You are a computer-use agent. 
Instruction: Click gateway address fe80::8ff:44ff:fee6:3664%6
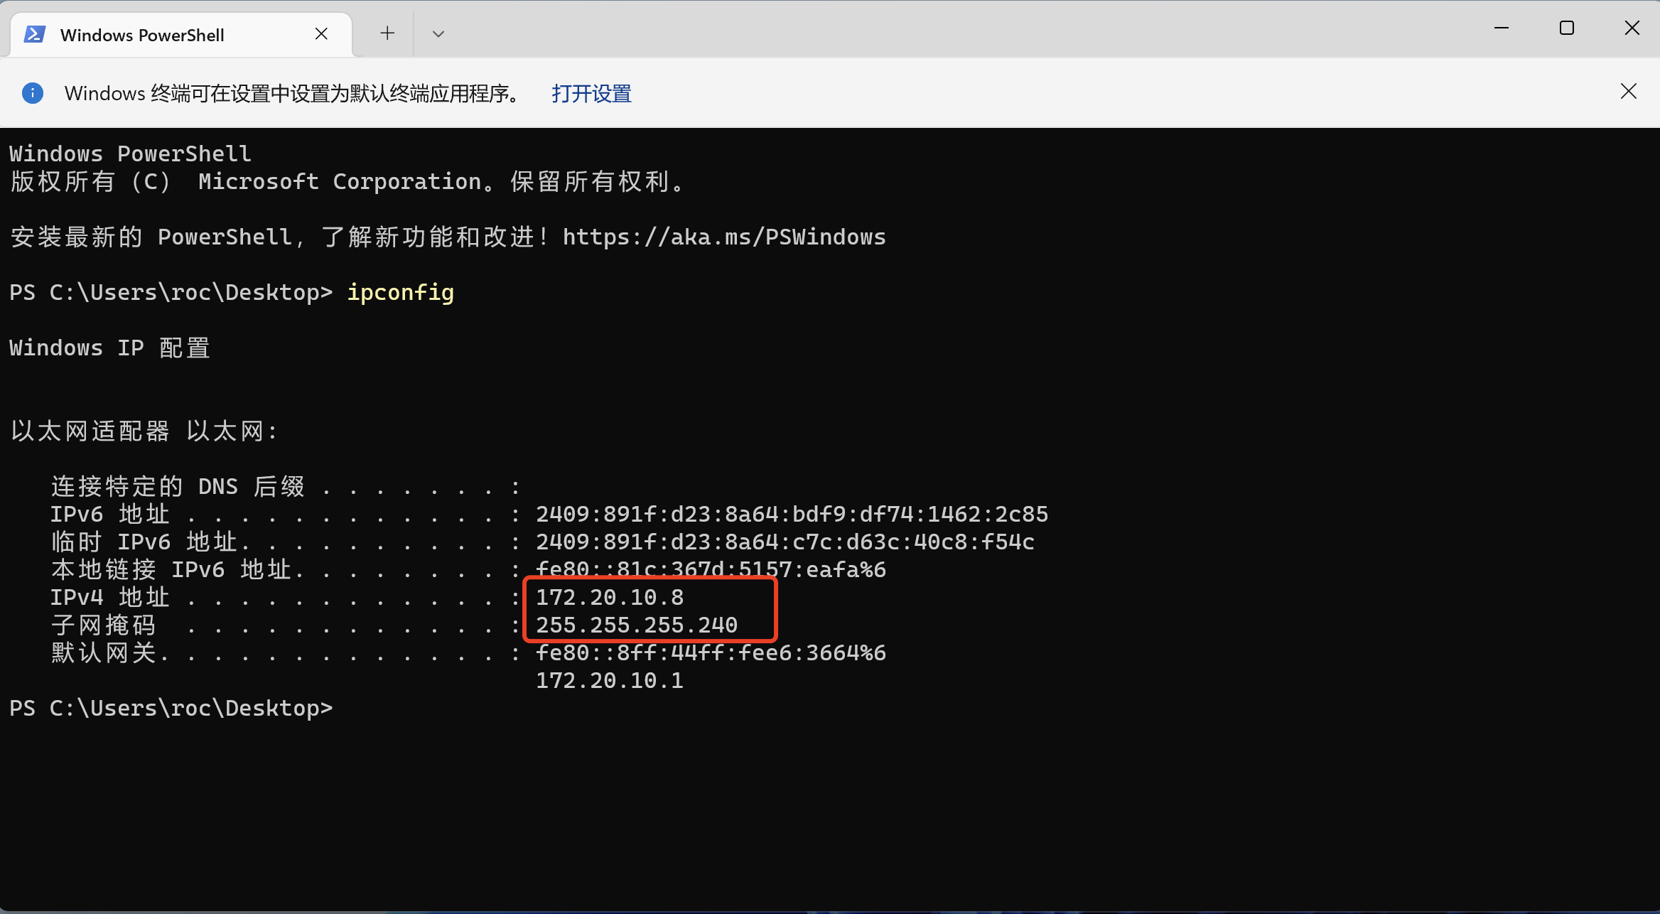(711, 652)
